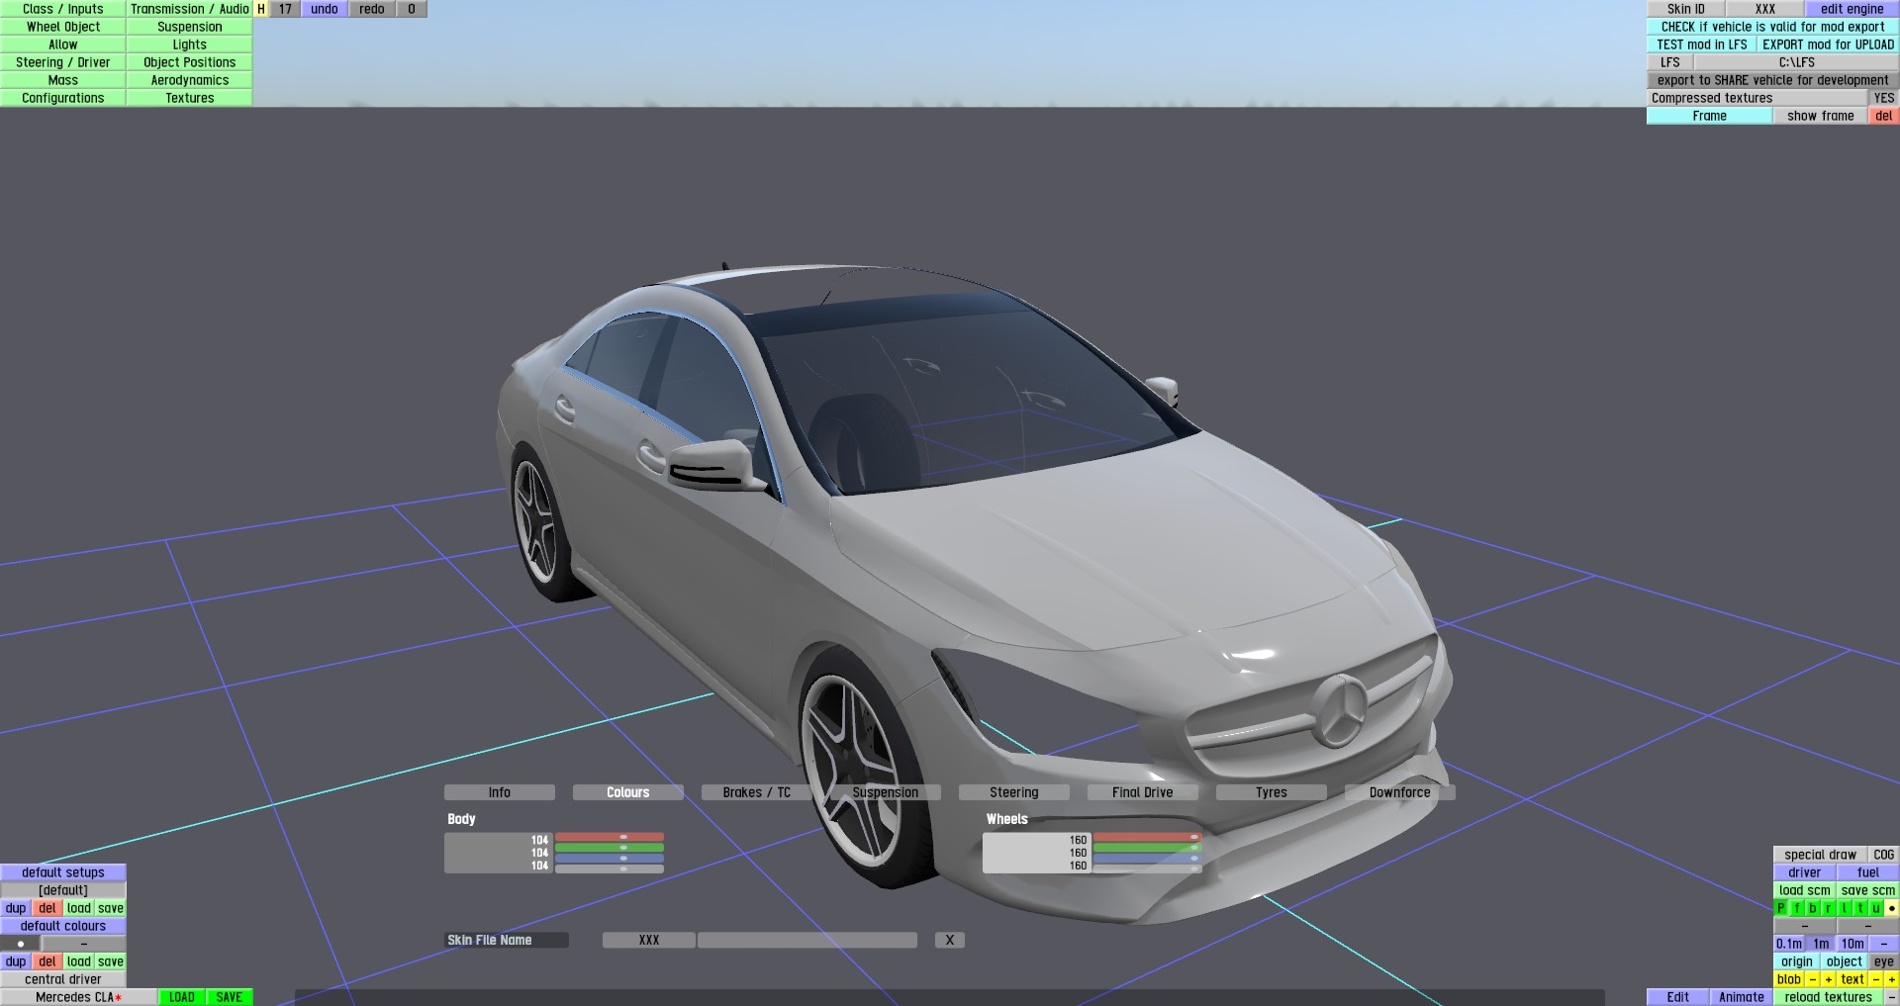Open the Class / Inputs menu

pyautogui.click(x=63, y=9)
